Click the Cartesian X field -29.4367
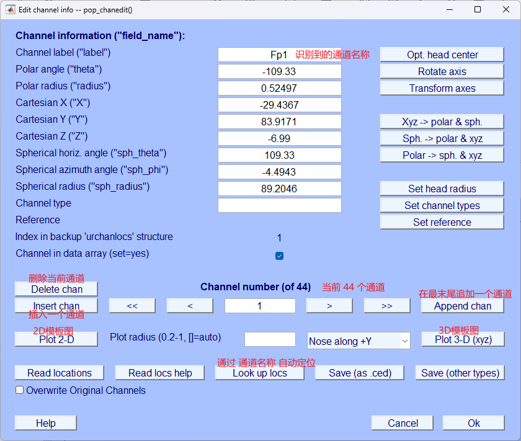 click(280, 105)
